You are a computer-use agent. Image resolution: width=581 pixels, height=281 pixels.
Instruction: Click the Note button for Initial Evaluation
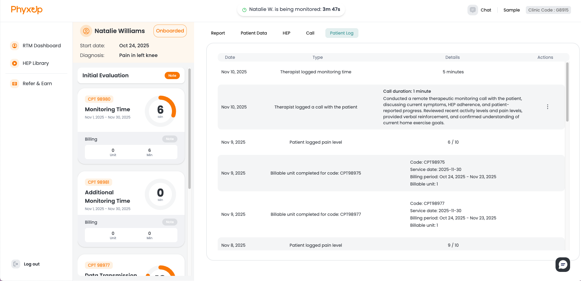[x=172, y=75]
